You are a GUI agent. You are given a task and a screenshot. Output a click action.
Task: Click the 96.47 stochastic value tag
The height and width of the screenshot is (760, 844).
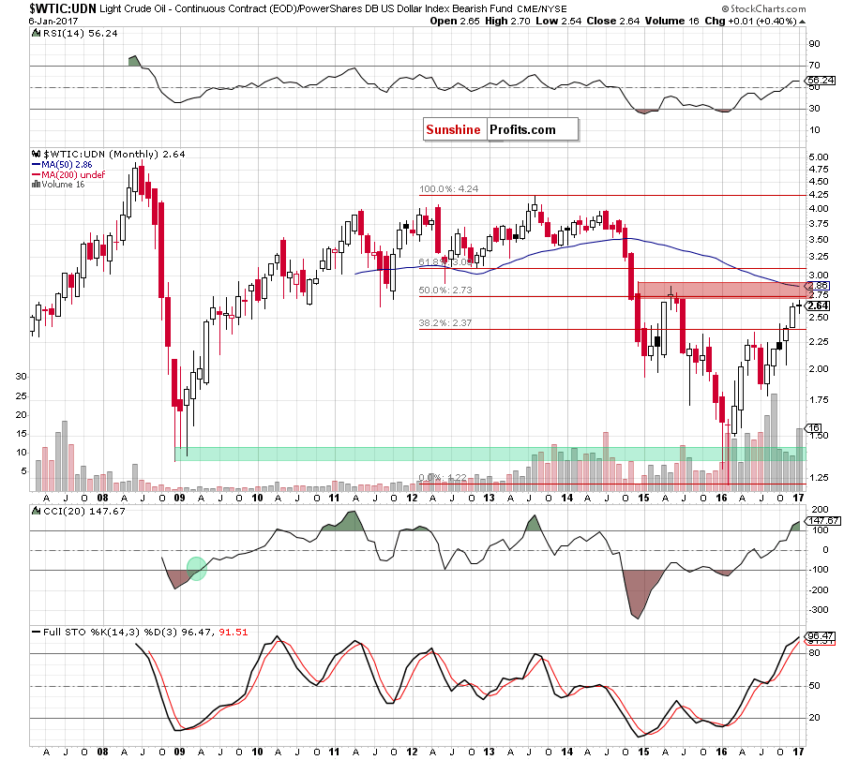[x=821, y=635]
